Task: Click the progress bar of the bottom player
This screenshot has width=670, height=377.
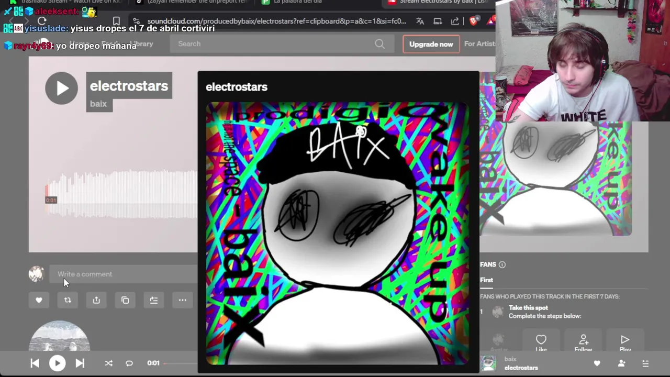Action: [x=181, y=363]
